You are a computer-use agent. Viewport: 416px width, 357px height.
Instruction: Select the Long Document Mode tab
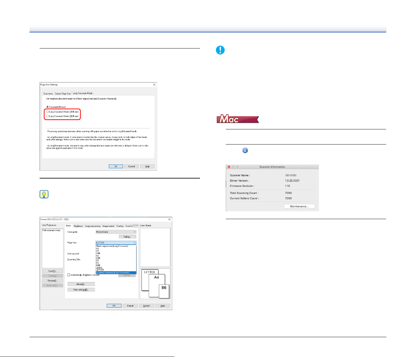pos(83,93)
